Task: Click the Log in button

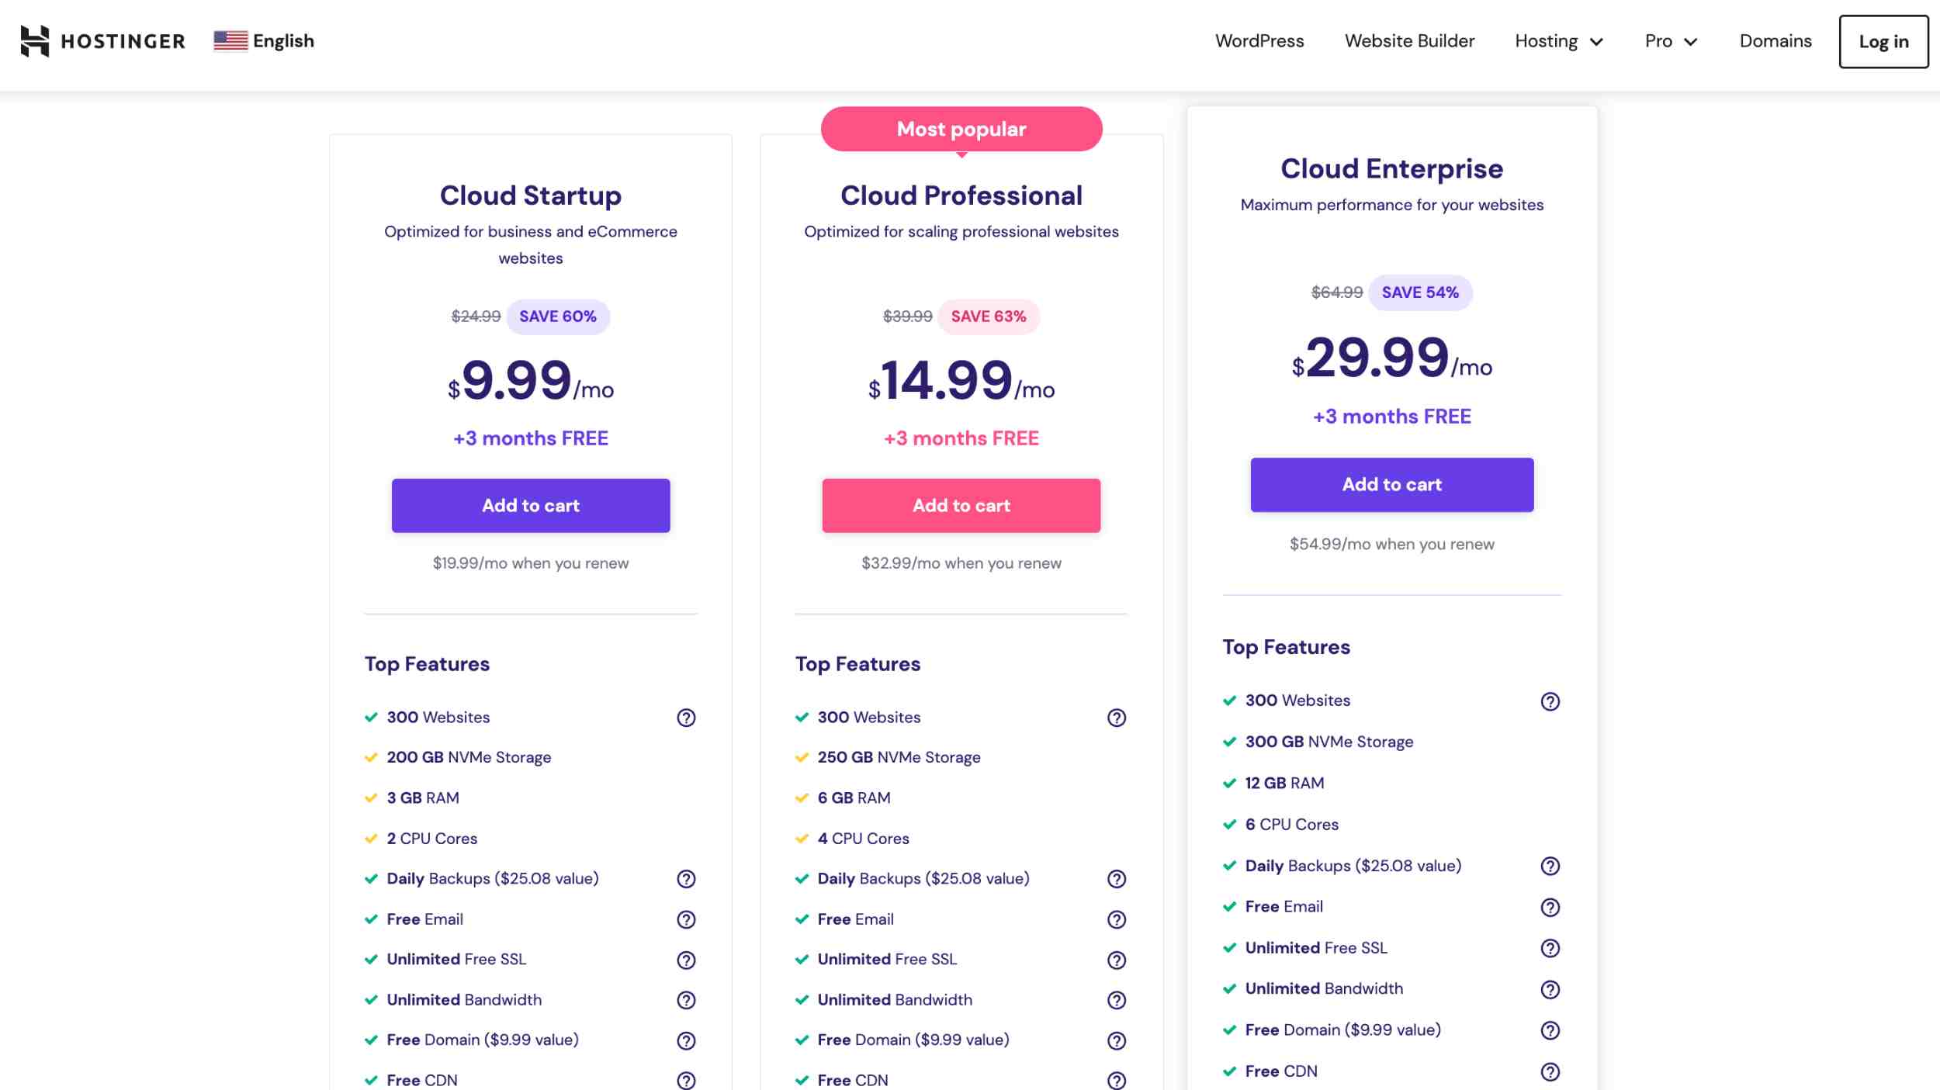Action: [1883, 42]
